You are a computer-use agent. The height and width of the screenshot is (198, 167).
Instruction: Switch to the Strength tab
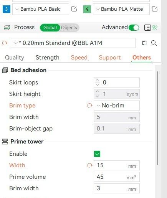[48, 58]
